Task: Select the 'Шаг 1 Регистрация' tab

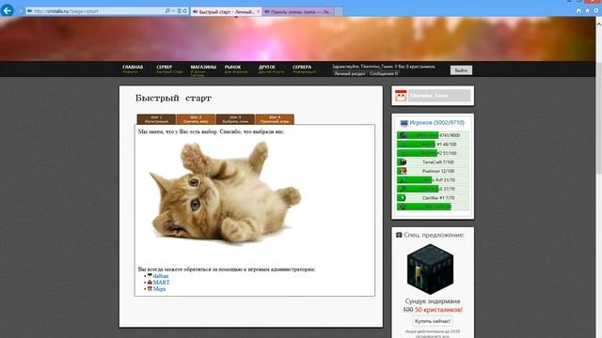Action: [156, 119]
